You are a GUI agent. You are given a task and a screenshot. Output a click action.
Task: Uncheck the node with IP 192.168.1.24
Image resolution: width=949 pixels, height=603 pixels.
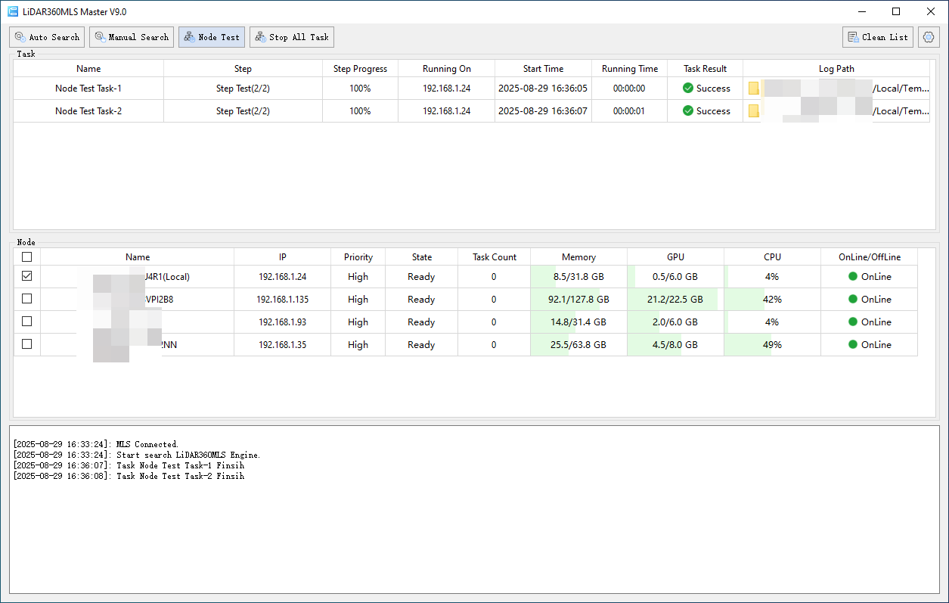(27, 277)
